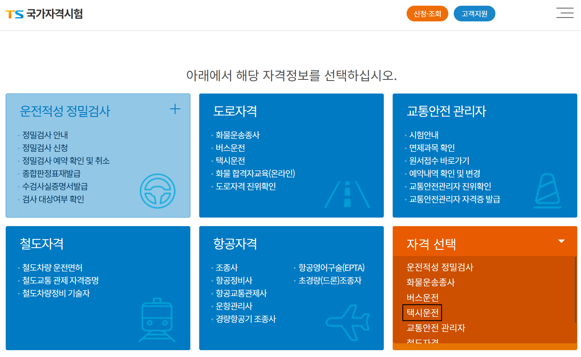
Task: Click the TS 국가자격시험 logo
Action: pos(44,14)
